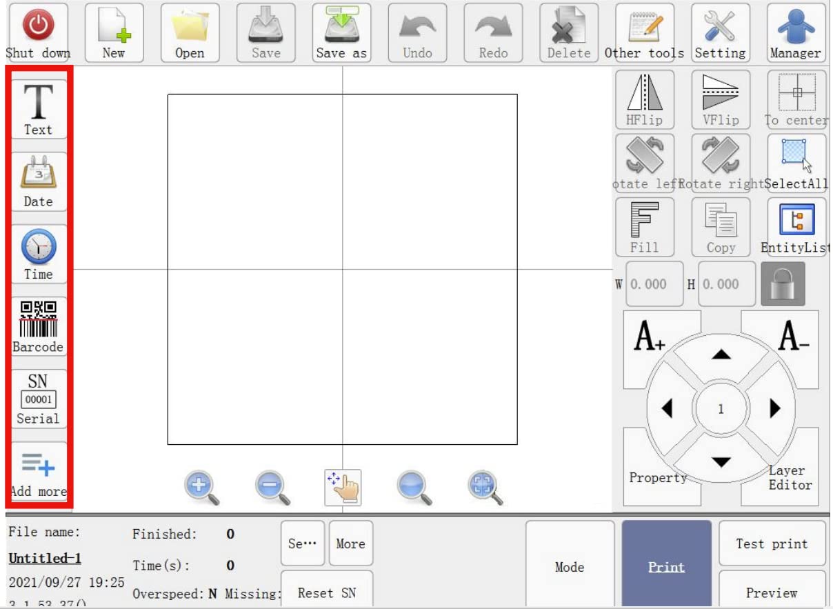The image size is (833, 609).
Task: Toggle the aspect ratio padlock
Action: 783,283
